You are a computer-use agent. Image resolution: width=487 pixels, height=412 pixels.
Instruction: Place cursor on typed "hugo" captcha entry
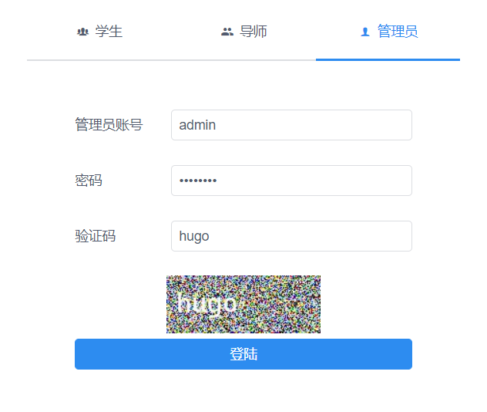pyautogui.click(x=194, y=236)
